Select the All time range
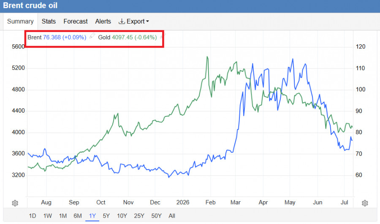380x224 pixels. click(x=172, y=216)
